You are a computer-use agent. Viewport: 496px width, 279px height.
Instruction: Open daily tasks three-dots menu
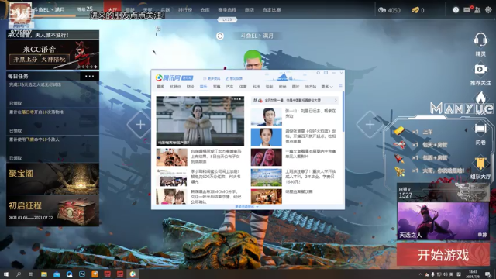[x=90, y=76]
